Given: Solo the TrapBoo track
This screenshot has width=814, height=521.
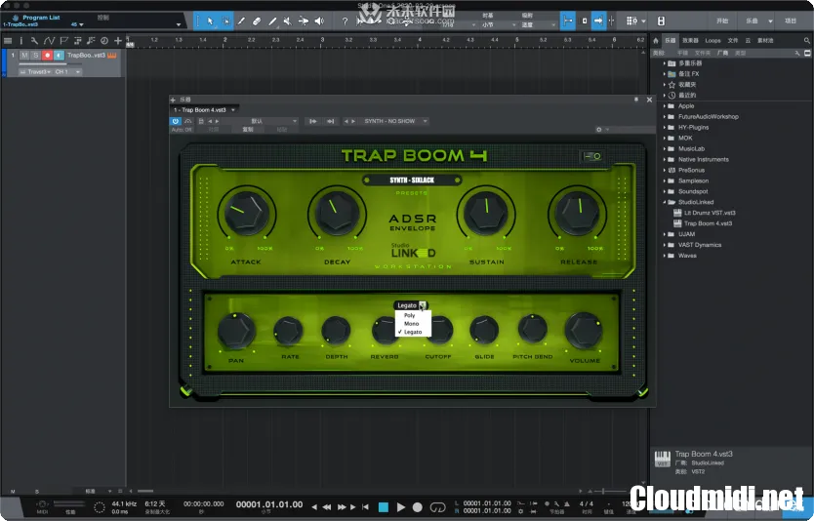Looking at the screenshot, I should tap(35, 56).
